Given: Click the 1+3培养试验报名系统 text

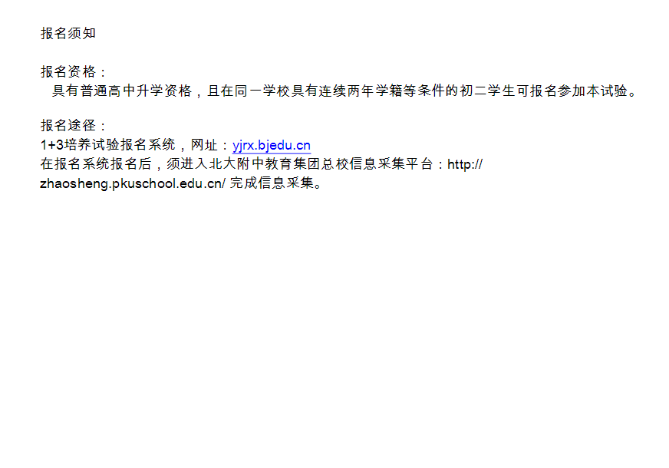Looking at the screenshot, I should tap(107, 145).
